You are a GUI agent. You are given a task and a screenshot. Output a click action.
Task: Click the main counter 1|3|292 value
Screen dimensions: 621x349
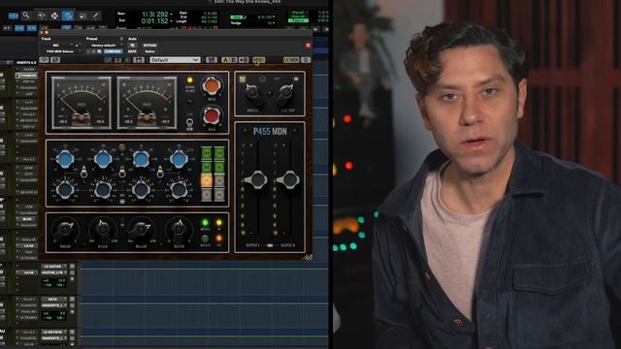155,15
